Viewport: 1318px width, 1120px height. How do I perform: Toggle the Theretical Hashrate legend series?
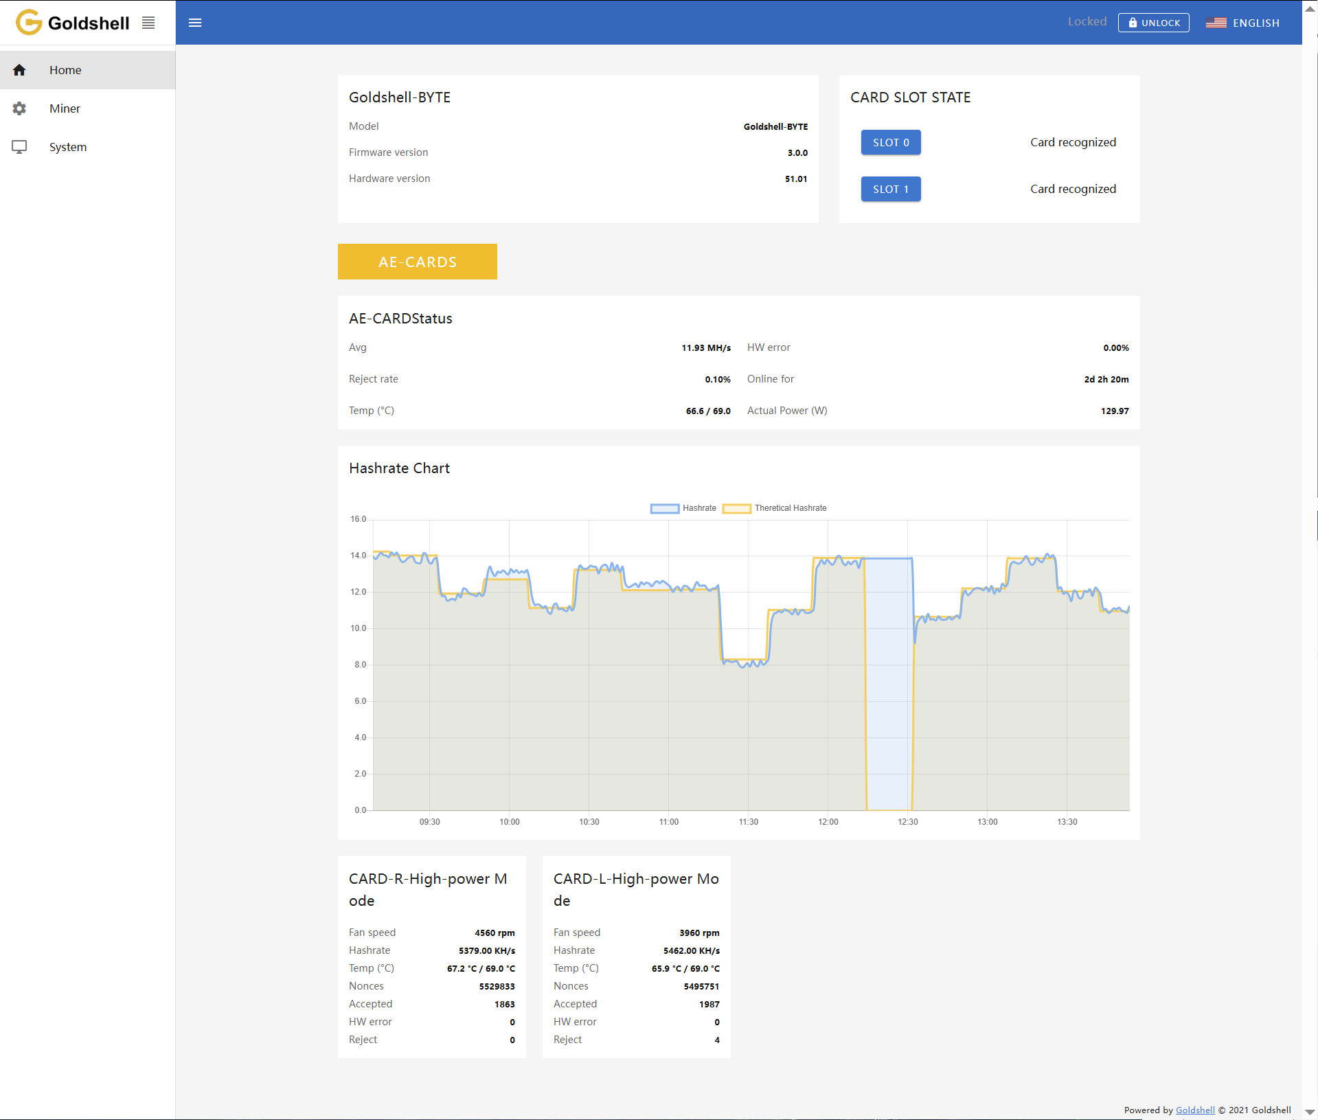(775, 508)
